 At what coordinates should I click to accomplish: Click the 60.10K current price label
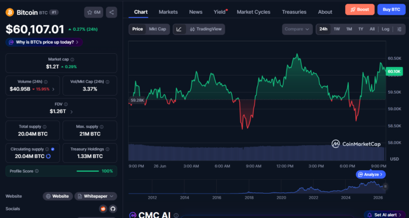tap(394, 71)
